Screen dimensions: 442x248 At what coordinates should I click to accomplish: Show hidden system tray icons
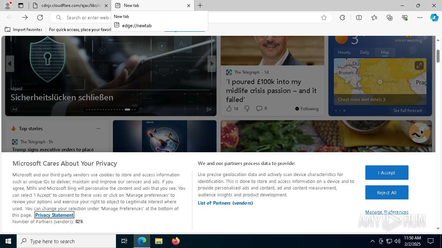[372, 241]
